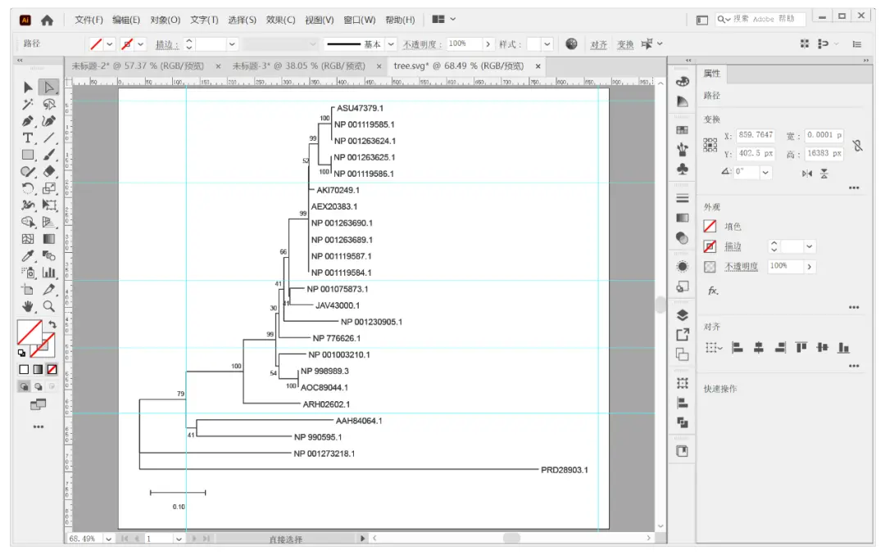Select the Line Segment tool
Screen dimensions: 885x555
tap(49, 138)
